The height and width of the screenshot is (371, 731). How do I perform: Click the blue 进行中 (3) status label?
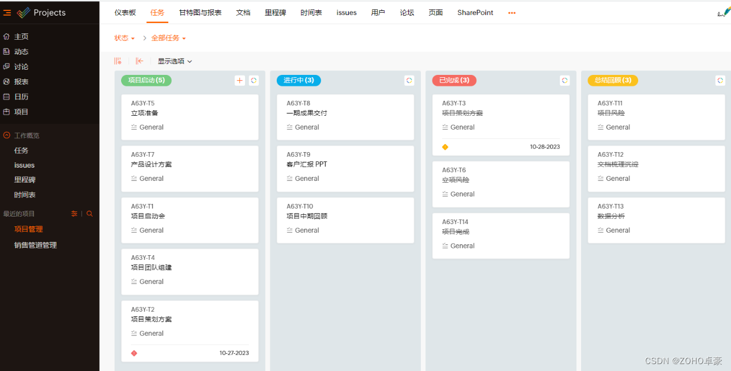click(299, 80)
